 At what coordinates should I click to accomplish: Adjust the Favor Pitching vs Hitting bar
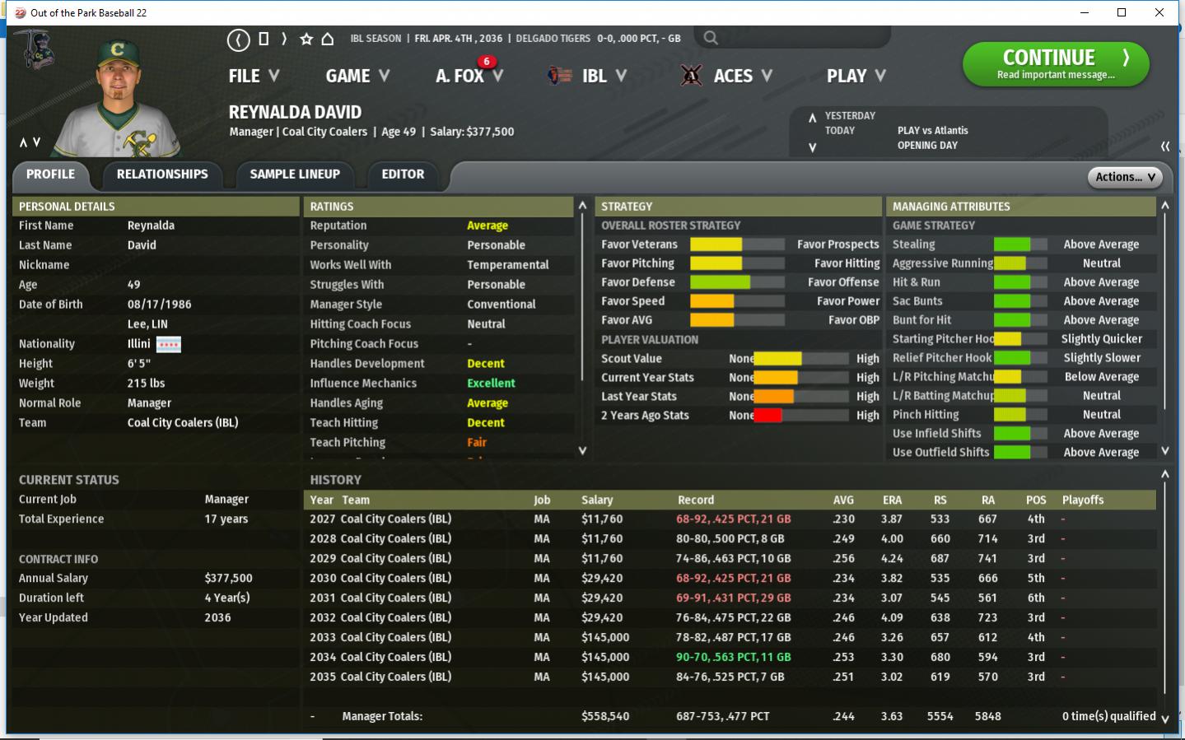[737, 263]
